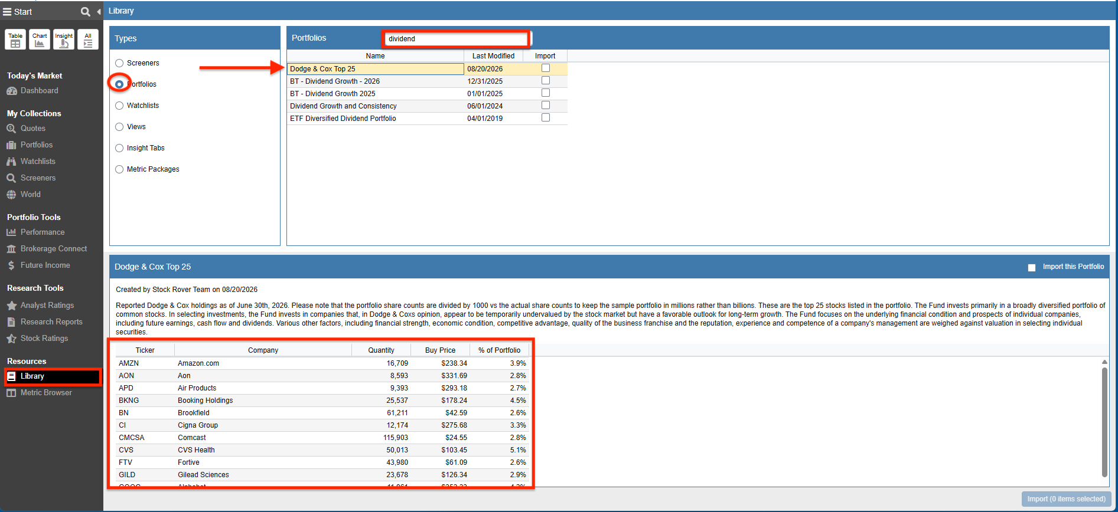
Task: Click the Screeners sidebar search icon
Action: [11, 178]
